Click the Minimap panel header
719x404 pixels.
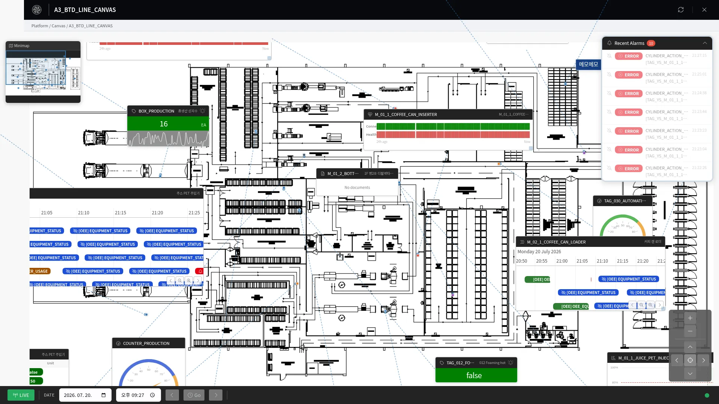(x=43, y=46)
